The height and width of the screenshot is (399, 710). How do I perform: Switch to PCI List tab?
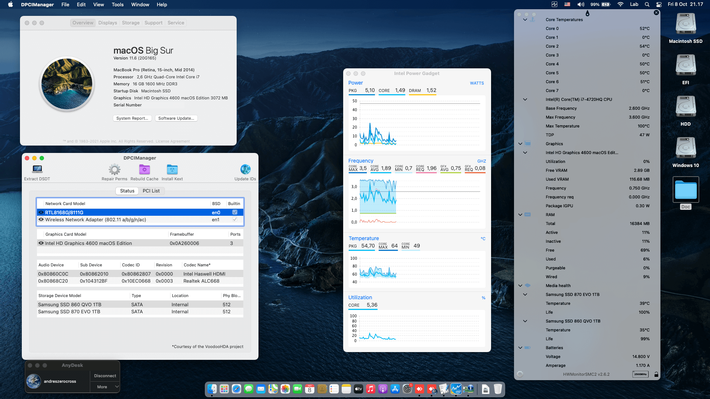click(x=151, y=191)
